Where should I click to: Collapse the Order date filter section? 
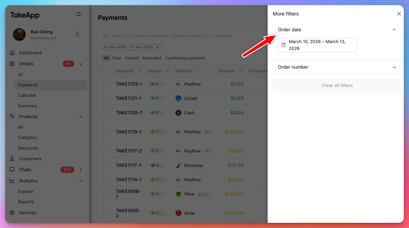coord(394,30)
